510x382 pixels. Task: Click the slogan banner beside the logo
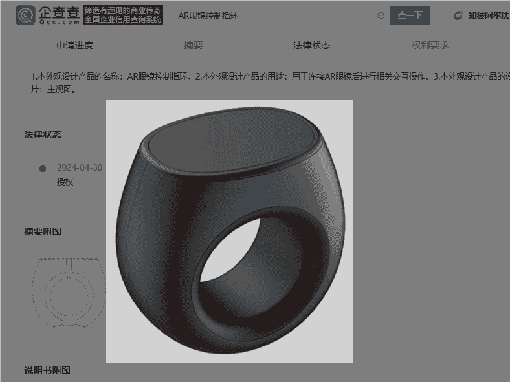pos(123,15)
